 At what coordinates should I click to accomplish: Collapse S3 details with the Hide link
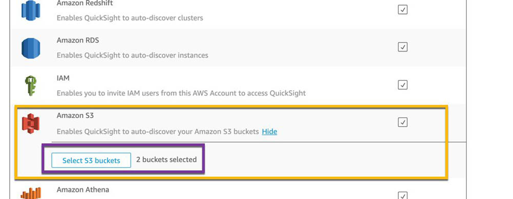tap(269, 132)
